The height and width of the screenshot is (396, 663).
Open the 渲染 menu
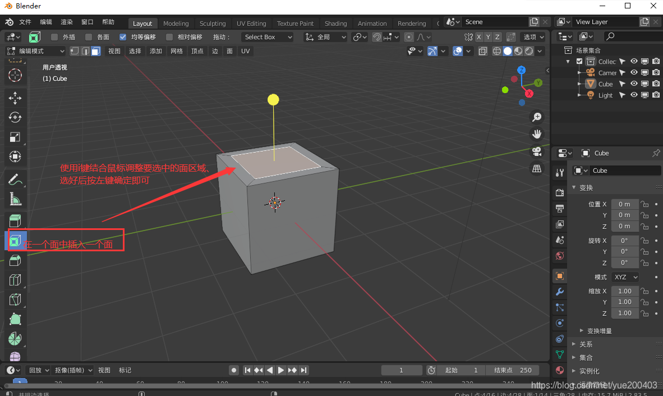(66, 22)
